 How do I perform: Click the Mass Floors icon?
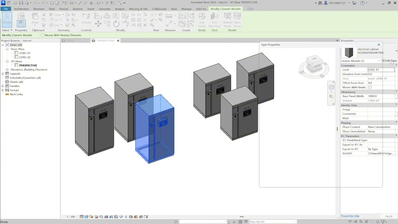237,20
